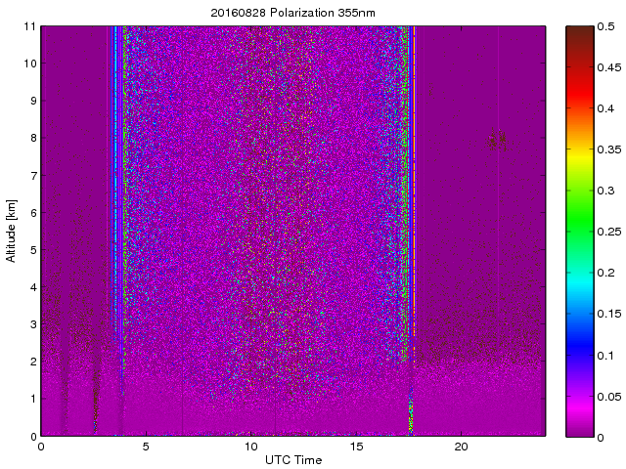Click y-axis tick label 3
This screenshot has width=626, height=469.
33,324
